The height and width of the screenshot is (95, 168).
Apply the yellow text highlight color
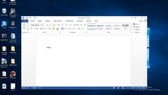point(53,29)
